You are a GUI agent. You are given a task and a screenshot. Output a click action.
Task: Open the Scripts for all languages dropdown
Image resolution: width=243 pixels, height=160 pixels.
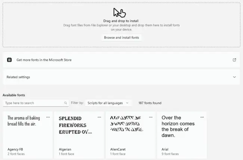click(108, 103)
